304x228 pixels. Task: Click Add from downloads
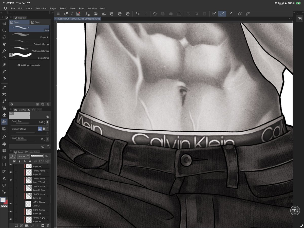29,65
